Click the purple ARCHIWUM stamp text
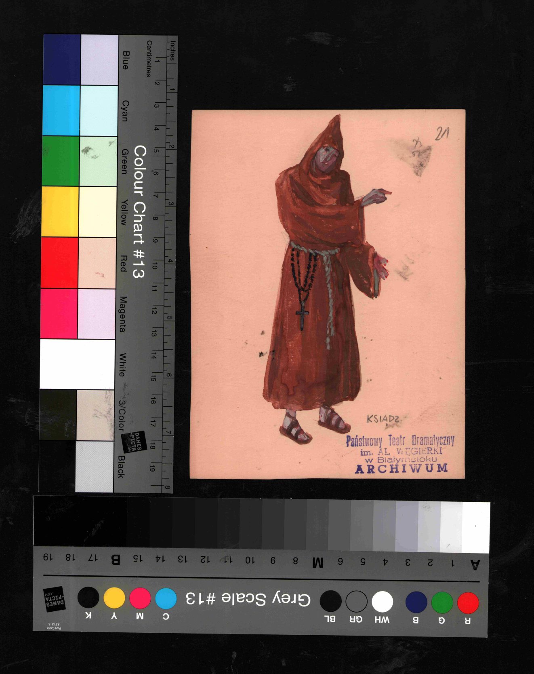 coord(401,469)
